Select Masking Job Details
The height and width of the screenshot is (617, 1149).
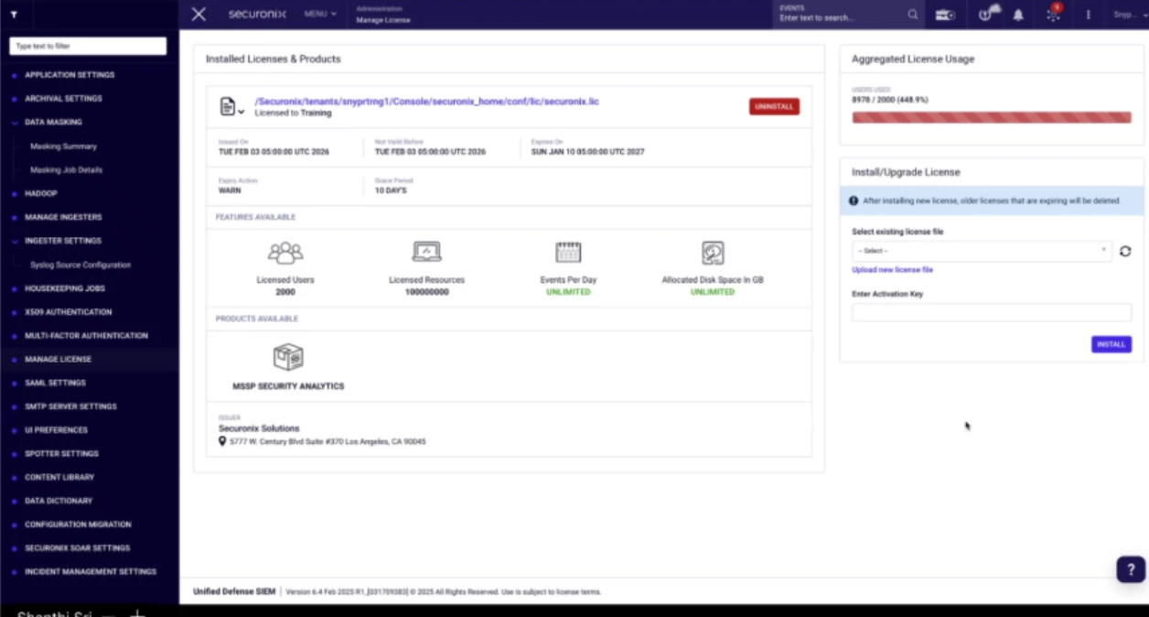click(x=66, y=170)
